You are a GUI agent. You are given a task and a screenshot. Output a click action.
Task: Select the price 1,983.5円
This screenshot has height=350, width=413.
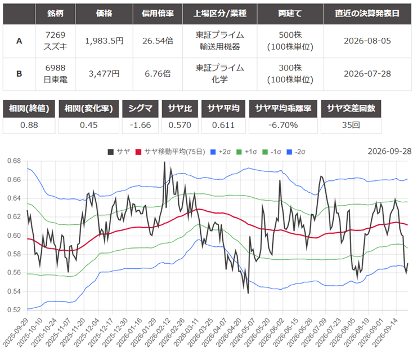[104, 41]
